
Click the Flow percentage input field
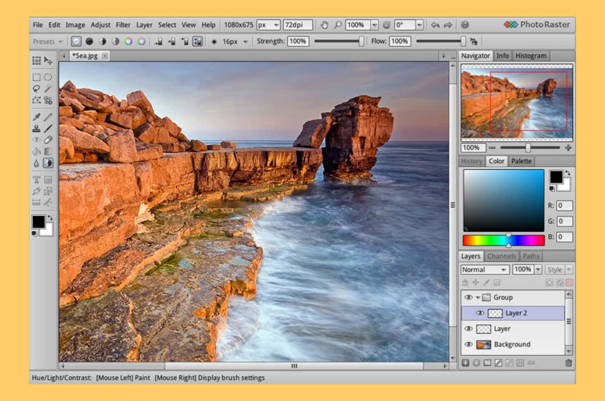(x=400, y=41)
